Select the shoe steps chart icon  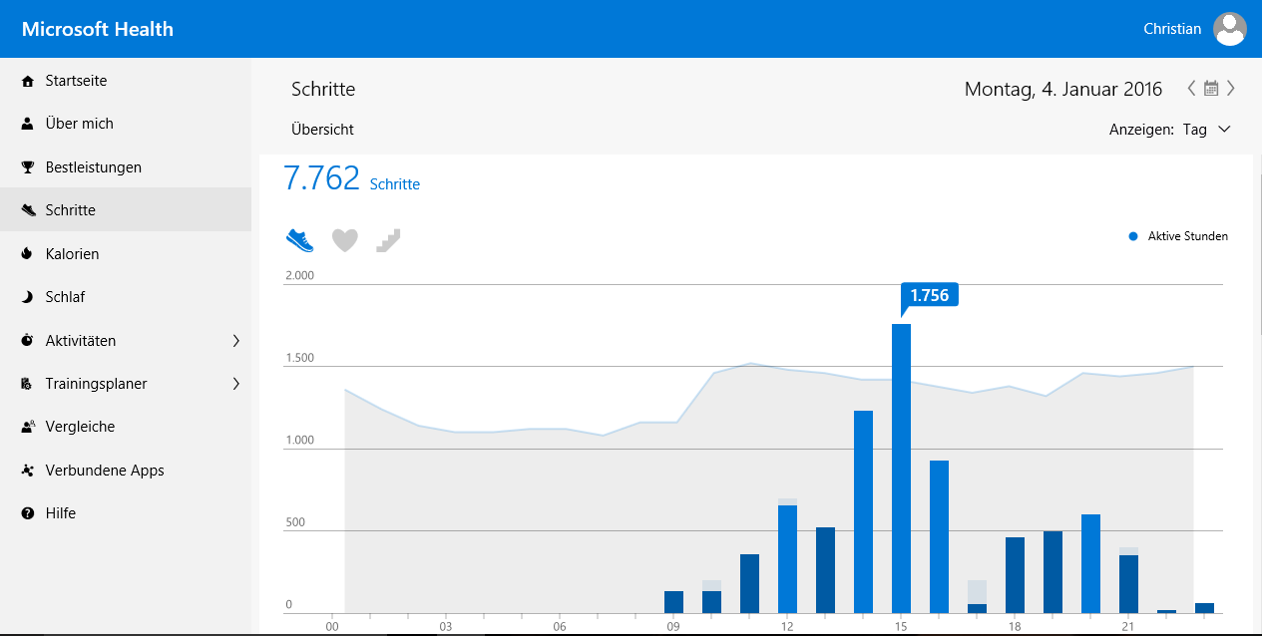299,240
